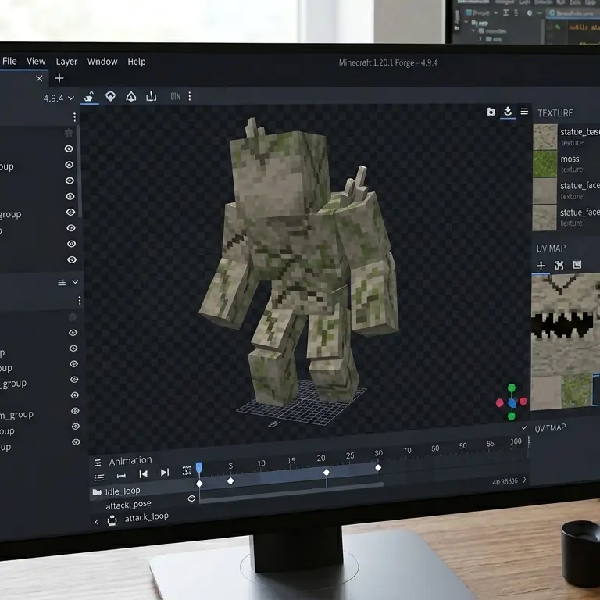
Task: Click the hamburger icon in the lower panel header
Action: point(62,282)
